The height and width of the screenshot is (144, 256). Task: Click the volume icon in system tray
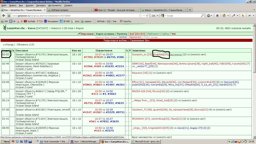click(x=243, y=142)
